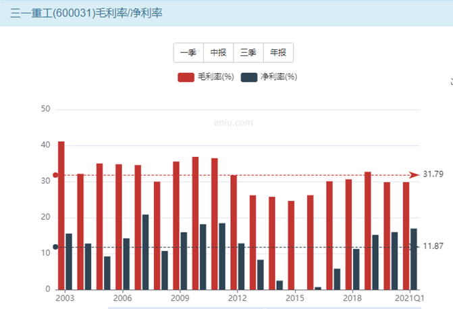
Task: Click the chart title 三一重工(600031)毛利率/净利率
Action: [x=86, y=14]
